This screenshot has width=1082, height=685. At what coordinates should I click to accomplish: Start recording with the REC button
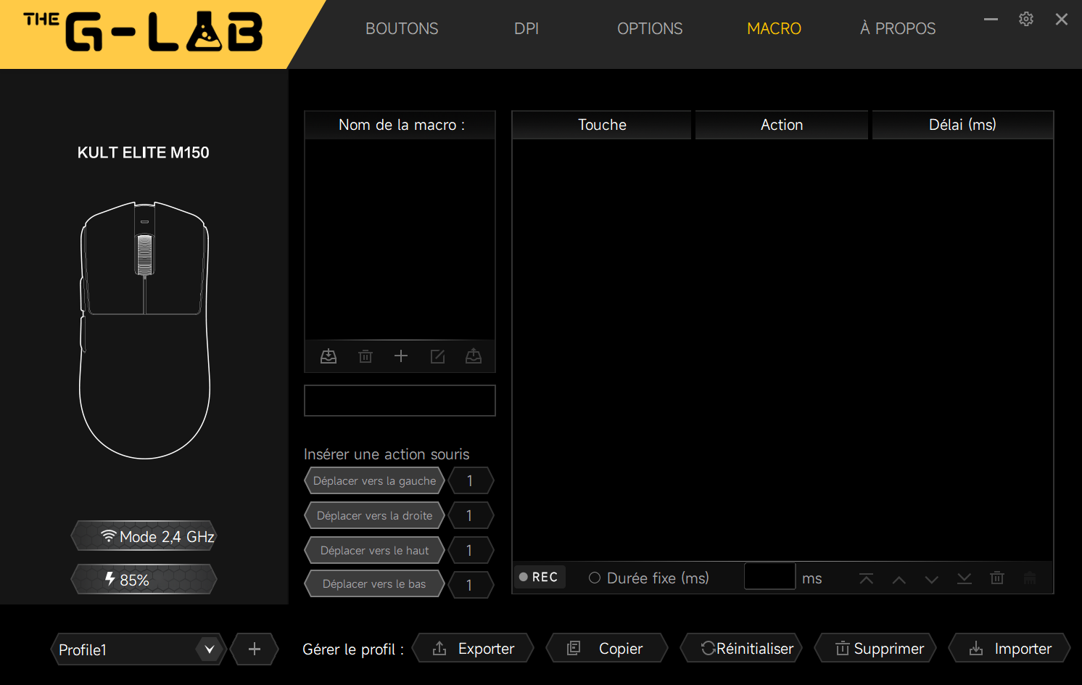pos(539,577)
